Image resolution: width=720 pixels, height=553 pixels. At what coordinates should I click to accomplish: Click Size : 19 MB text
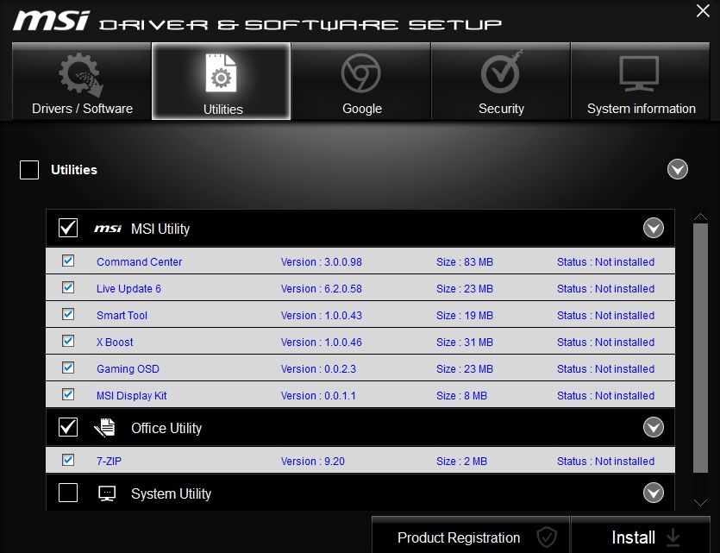(465, 315)
